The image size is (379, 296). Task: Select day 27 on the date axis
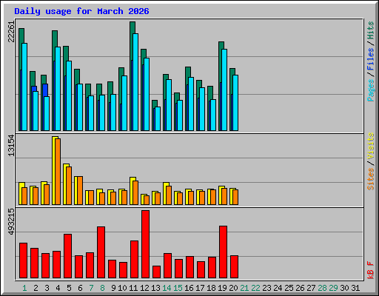(x=311, y=288)
